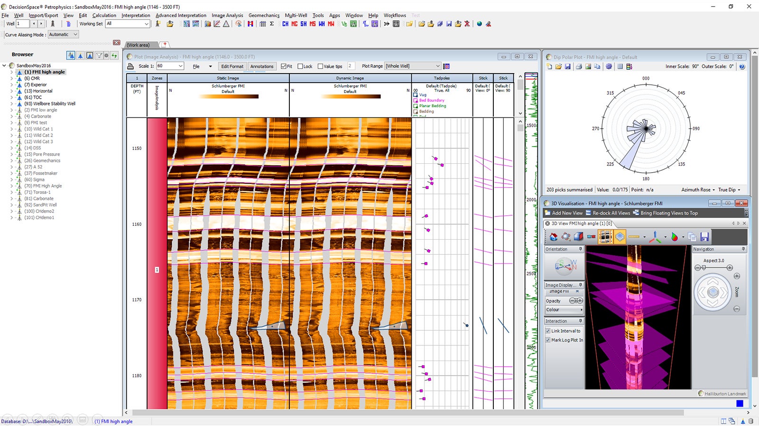
Task: Click the zoom-fit magnifier icon in 3D toolbar
Action: (566, 236)
